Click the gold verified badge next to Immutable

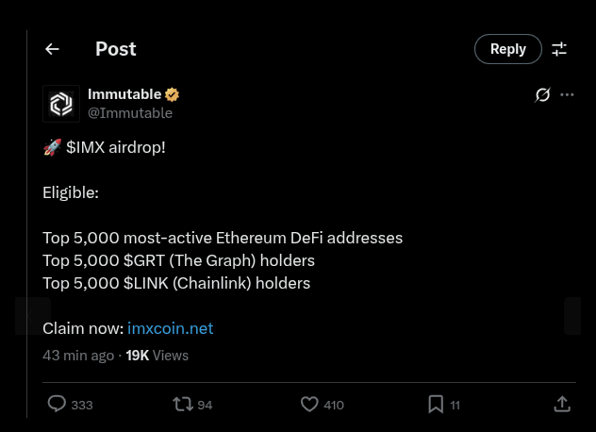tap(173, 94)
